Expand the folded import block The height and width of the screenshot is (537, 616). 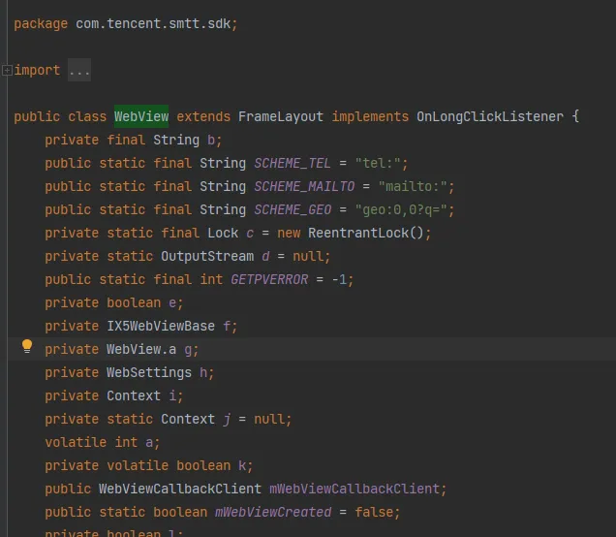pos(7,71)
